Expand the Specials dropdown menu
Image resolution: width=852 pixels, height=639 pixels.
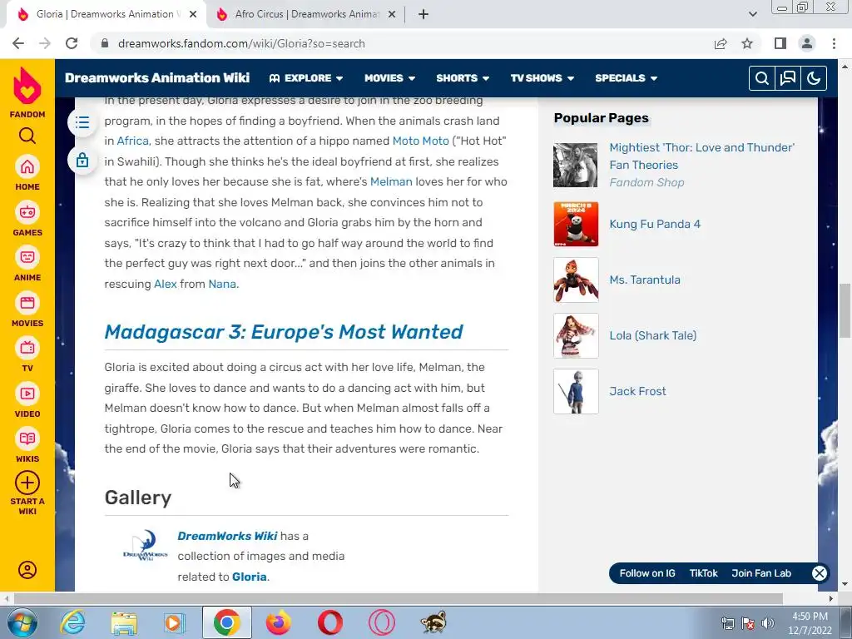(626, 78)
